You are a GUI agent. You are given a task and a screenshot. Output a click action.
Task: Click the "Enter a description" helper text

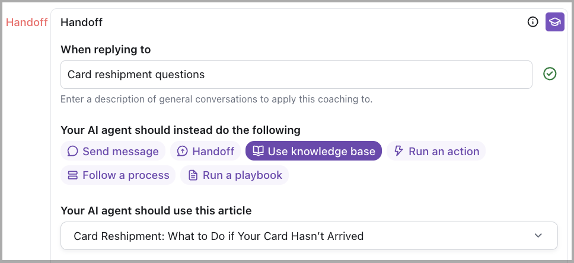216,99
